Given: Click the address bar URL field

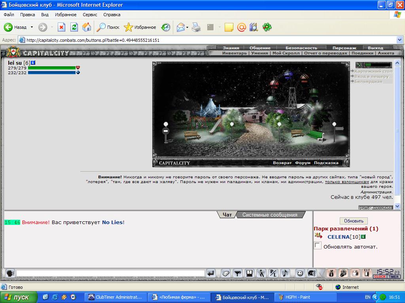Looking at the screenshot, I should (x=210, y=40).
